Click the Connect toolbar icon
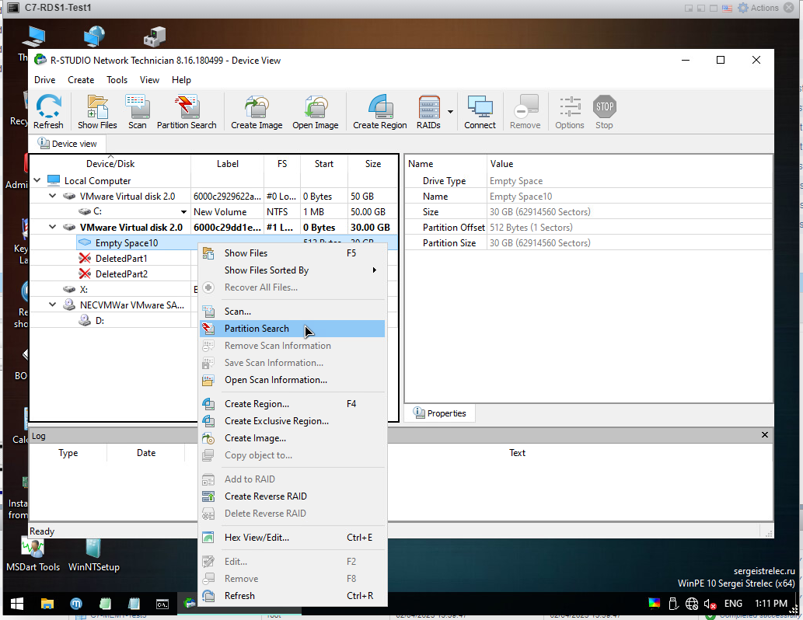Screen dimensions: 803x620 pos(480,111)
